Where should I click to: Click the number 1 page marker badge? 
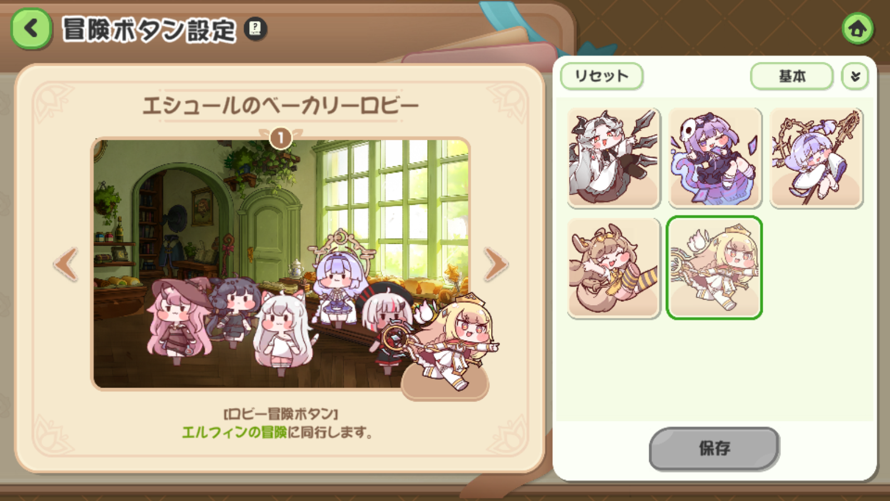pos(281,137)
